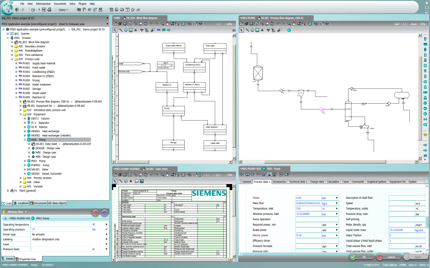Click the red undo arrow in Attribute filter
430x268 pixels.
95,213
